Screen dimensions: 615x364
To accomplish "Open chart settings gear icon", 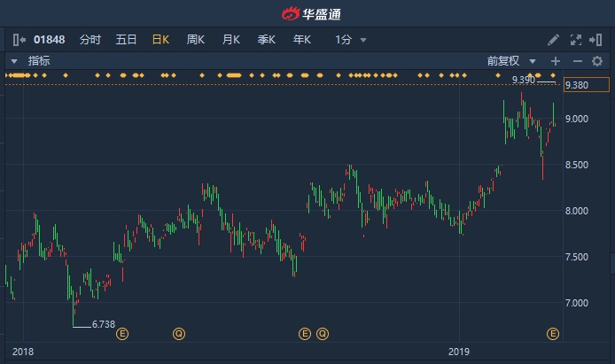I will [597, 61].
